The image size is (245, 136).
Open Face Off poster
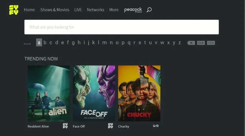point(94,93)
